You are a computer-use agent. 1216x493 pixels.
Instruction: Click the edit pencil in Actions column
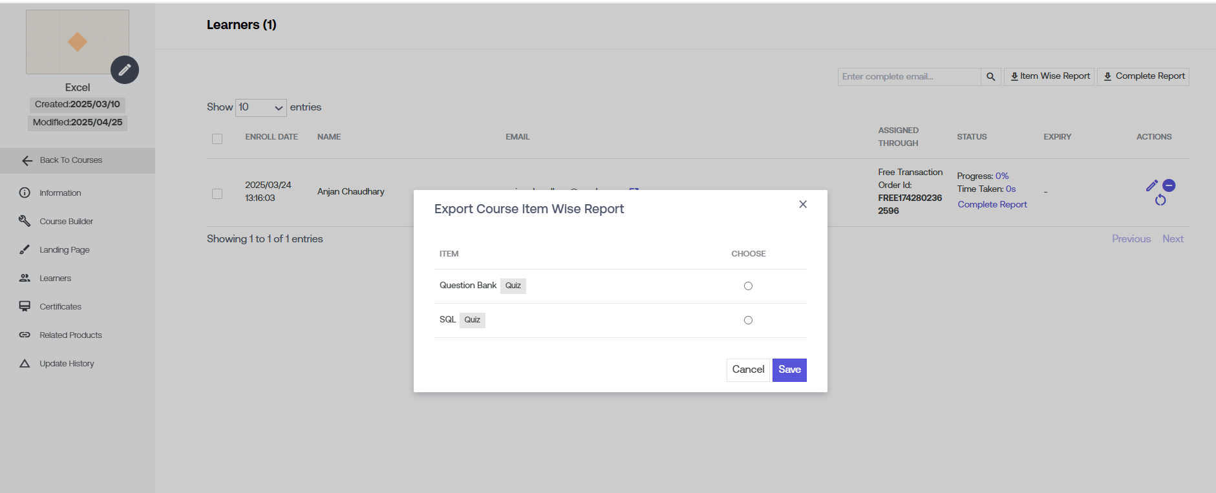(1151, 186)
